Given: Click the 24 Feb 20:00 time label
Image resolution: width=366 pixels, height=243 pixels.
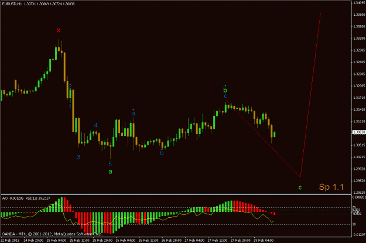Looking at the screenshot, I should [x=33, y=240].
